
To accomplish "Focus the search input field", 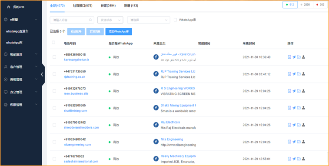I will point(72,20).
